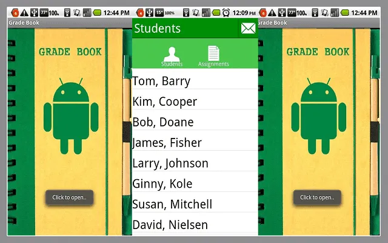Tap signal bars icon in left screen status bar
Screen dimensions: 388x243
[87, 13]
